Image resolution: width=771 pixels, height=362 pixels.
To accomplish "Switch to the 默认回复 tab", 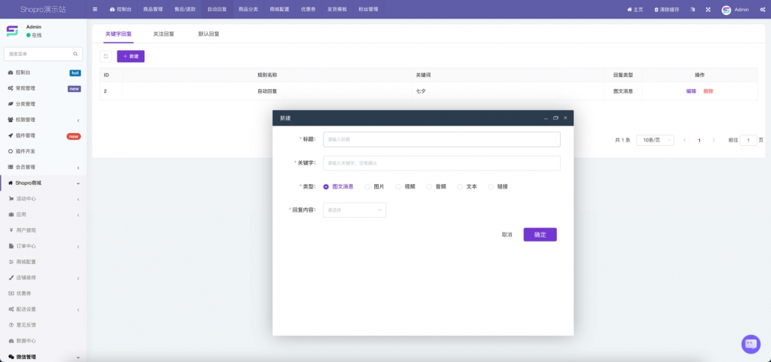I will click(209, 34).
